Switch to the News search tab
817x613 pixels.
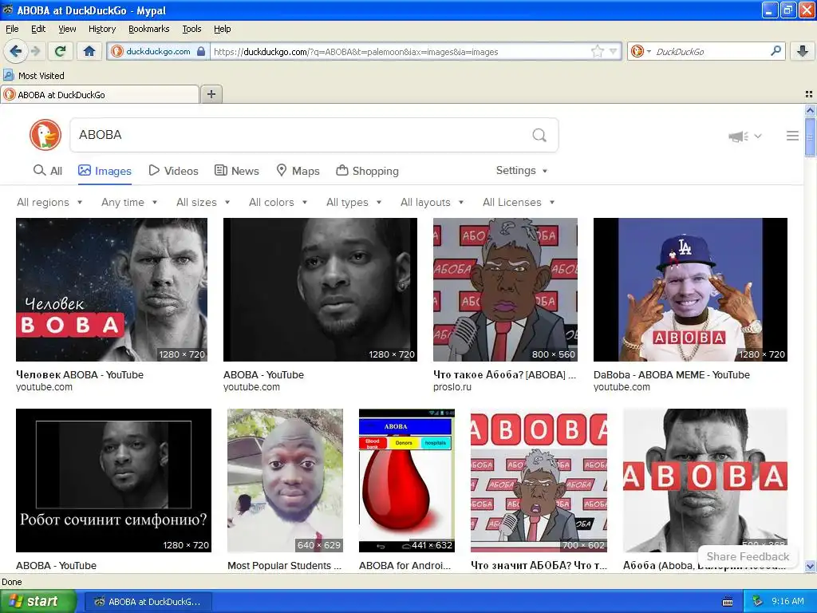tap(236, 171)
